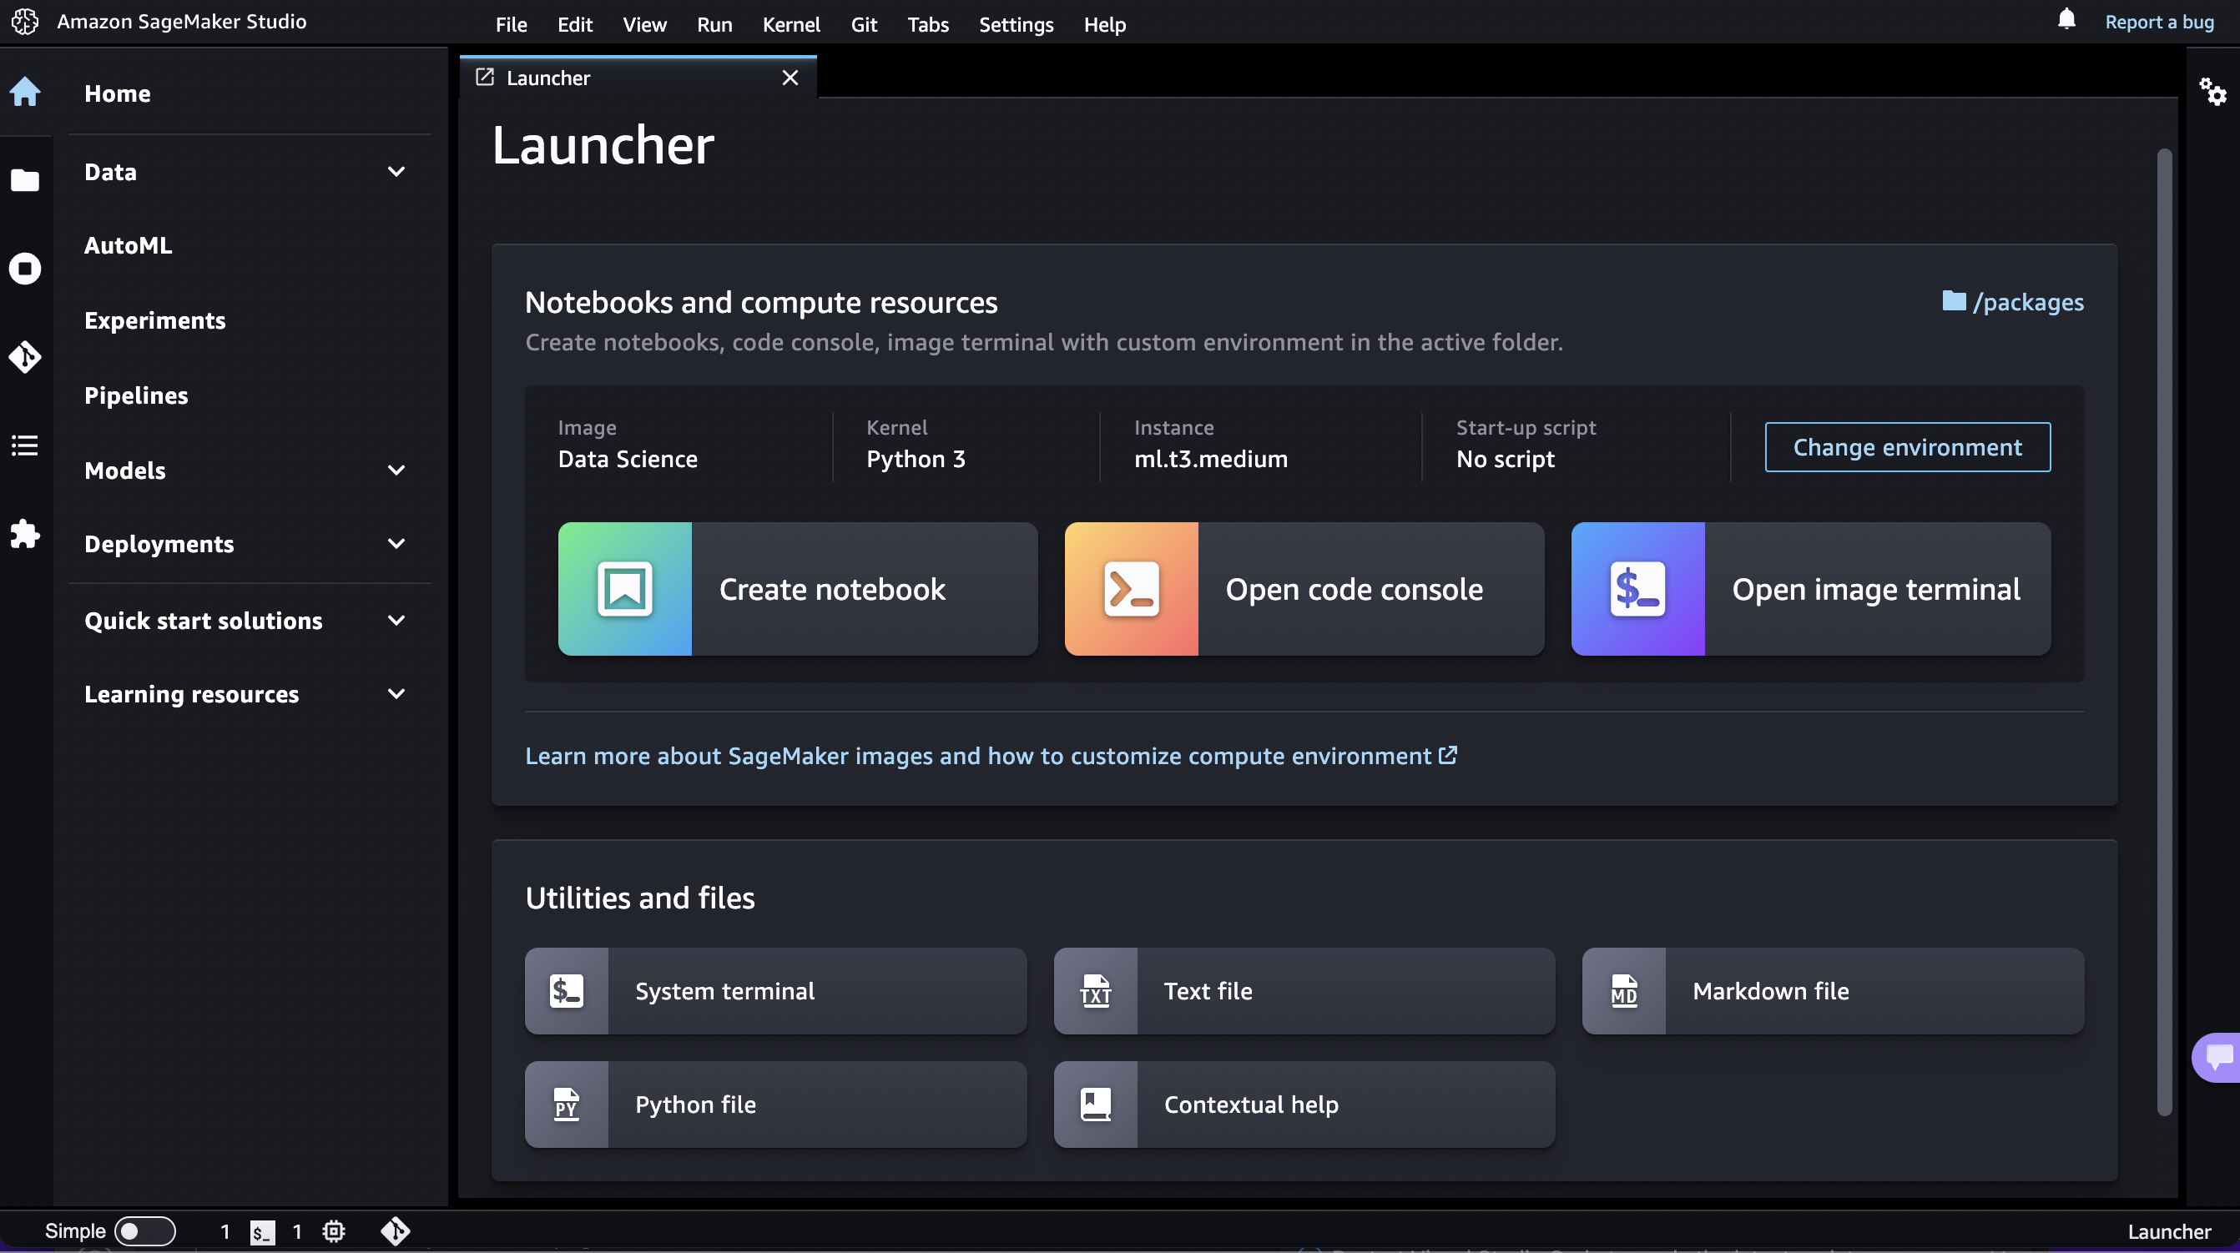Screen dimensions: 2240x1253
Task: Click the Open image terminal icon
Action: click(x=1638, y=589)
